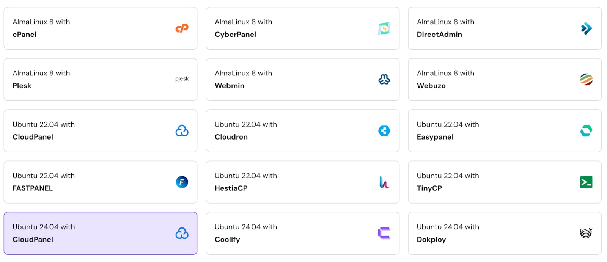607x262 pixels.
Task: Choose Ubuntu 24.04 with Coolify
Action: tap(302, 233)
